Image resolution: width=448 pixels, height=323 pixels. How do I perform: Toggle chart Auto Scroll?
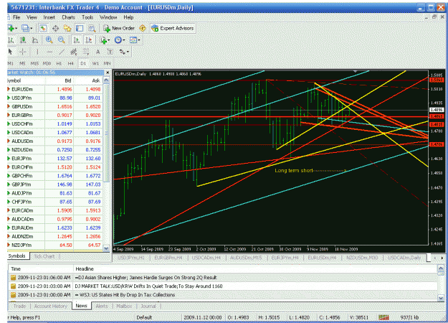click(x=76, y=40)
